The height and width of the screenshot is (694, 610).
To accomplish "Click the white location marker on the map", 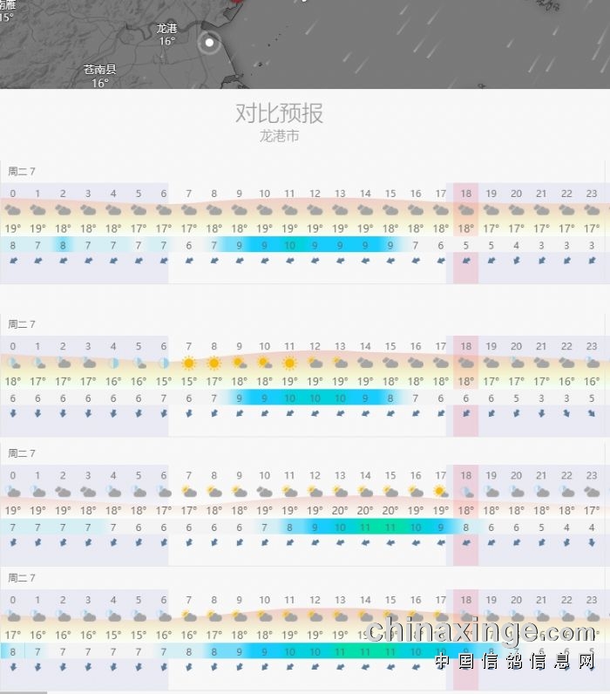I will pyautogui.click(x=209, y=42).
